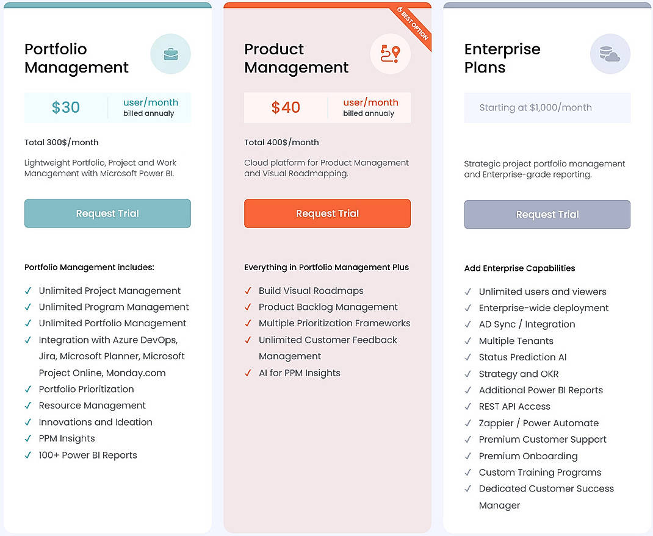Click the Starting at $1,000/month price bar
This screenshot has width=653, height=536.
coord(547,107)
